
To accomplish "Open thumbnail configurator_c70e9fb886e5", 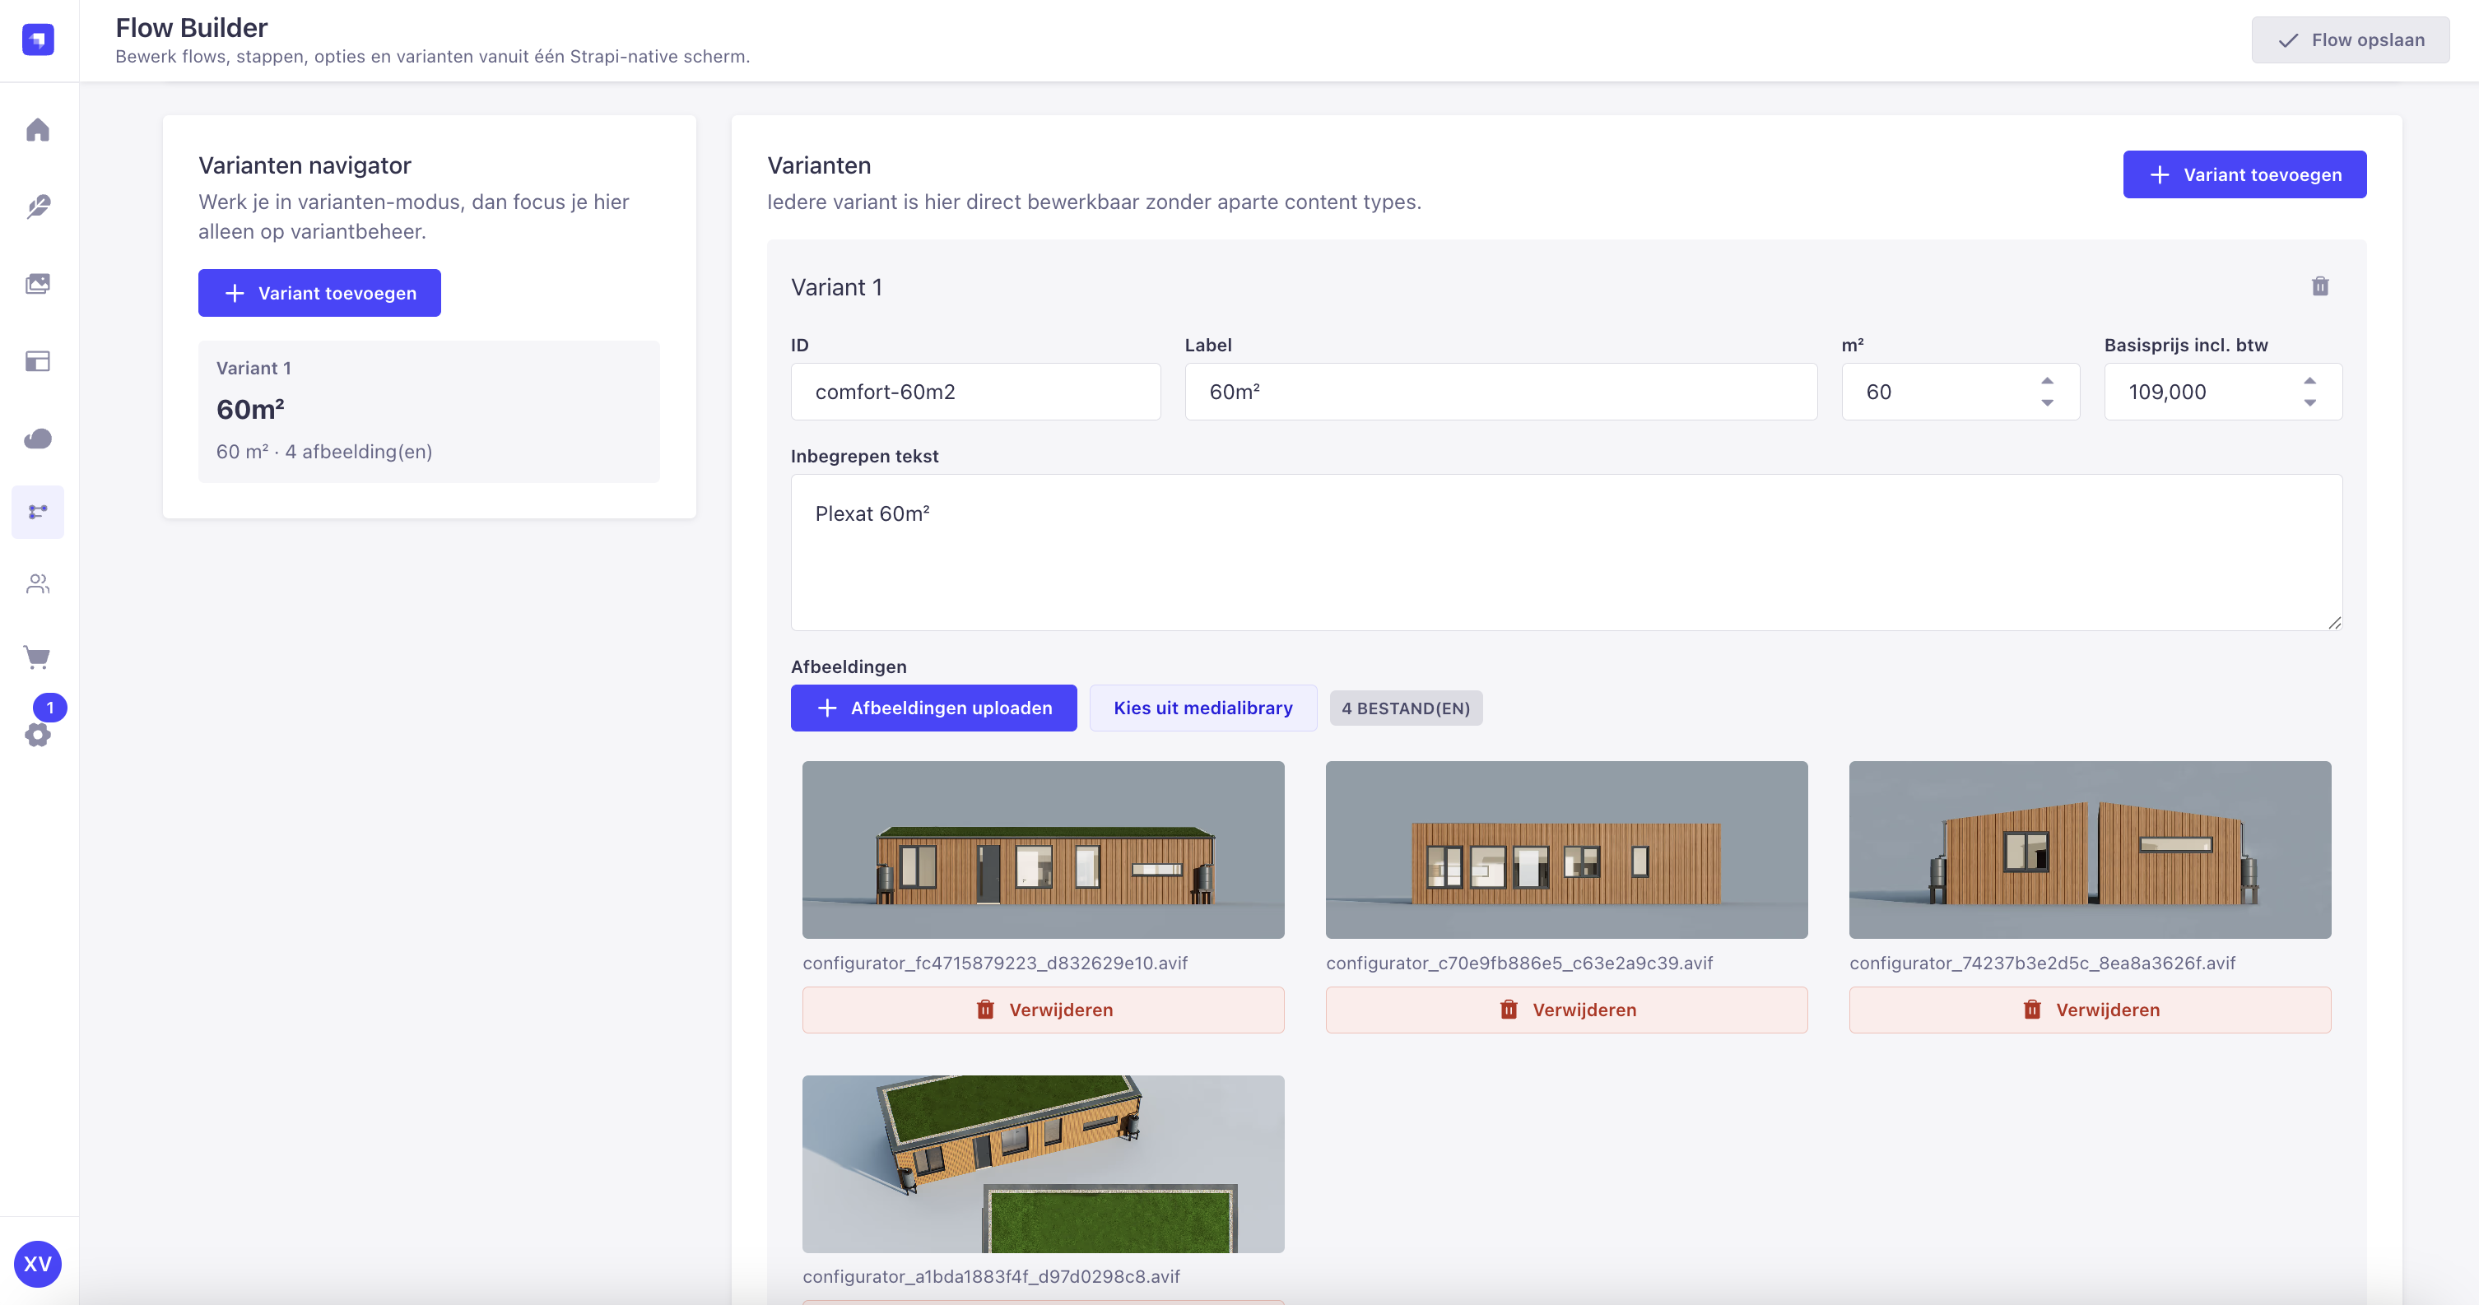I will pyautogui.click(x=1565, y=850).
